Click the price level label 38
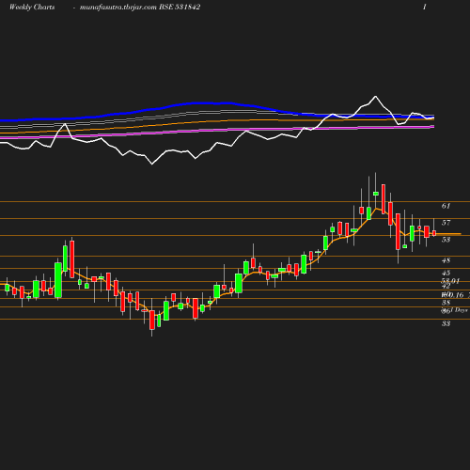Screen dimensions: 470x470 point(446,303)
